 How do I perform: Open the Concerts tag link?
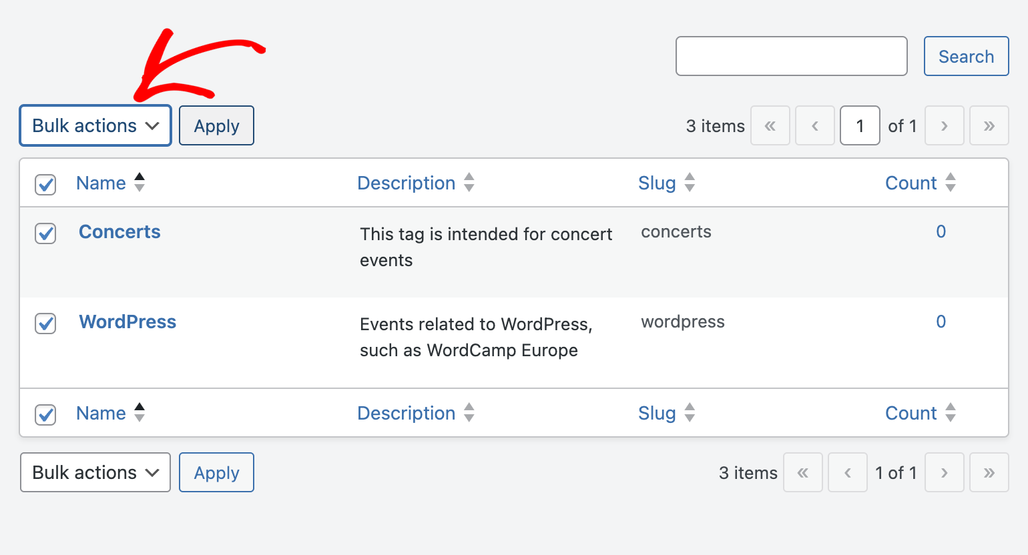[119, 231]
